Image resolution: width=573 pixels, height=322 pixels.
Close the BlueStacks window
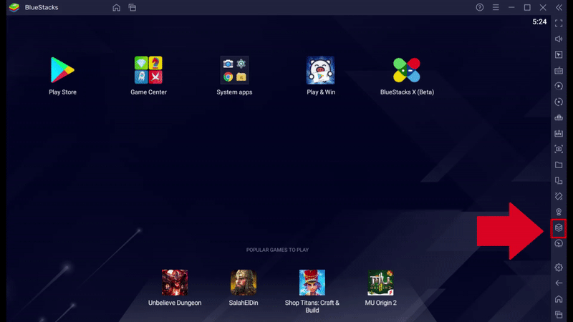[x=543, y=7]
